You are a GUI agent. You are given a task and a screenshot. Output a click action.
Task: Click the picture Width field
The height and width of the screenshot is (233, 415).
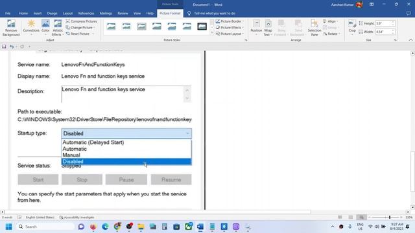click(383, 32)
